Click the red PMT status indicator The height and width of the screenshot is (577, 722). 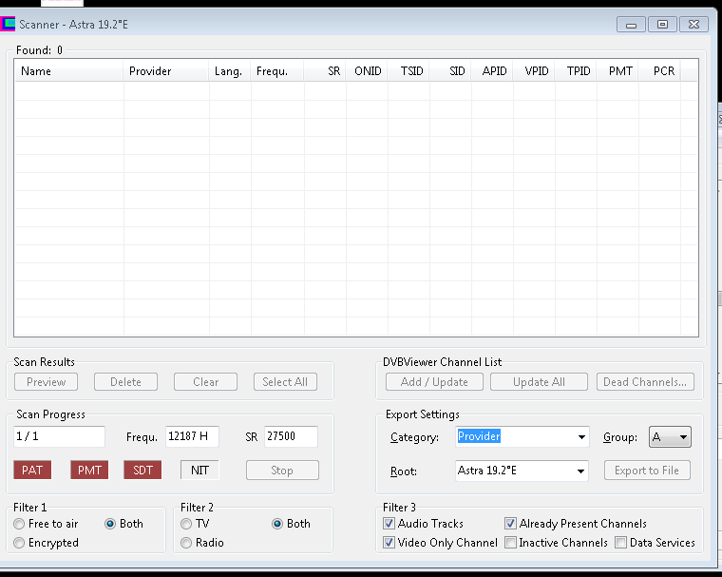point(89,470)
